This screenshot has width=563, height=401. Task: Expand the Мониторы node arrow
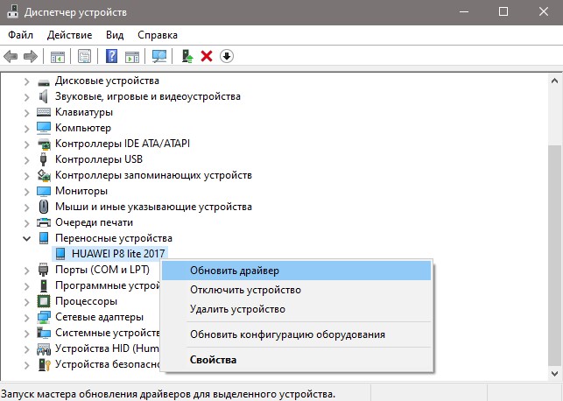(26, 192)
